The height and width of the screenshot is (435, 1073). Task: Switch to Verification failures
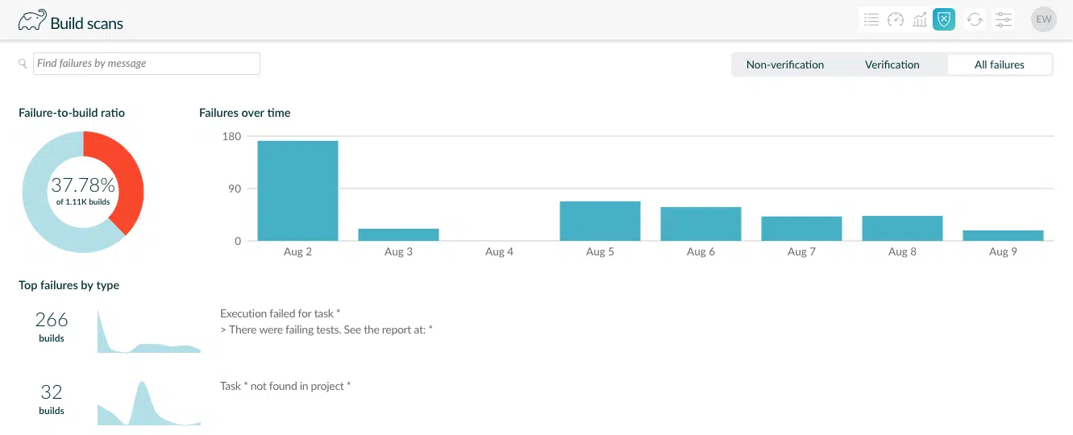click(x=892, y=64)
